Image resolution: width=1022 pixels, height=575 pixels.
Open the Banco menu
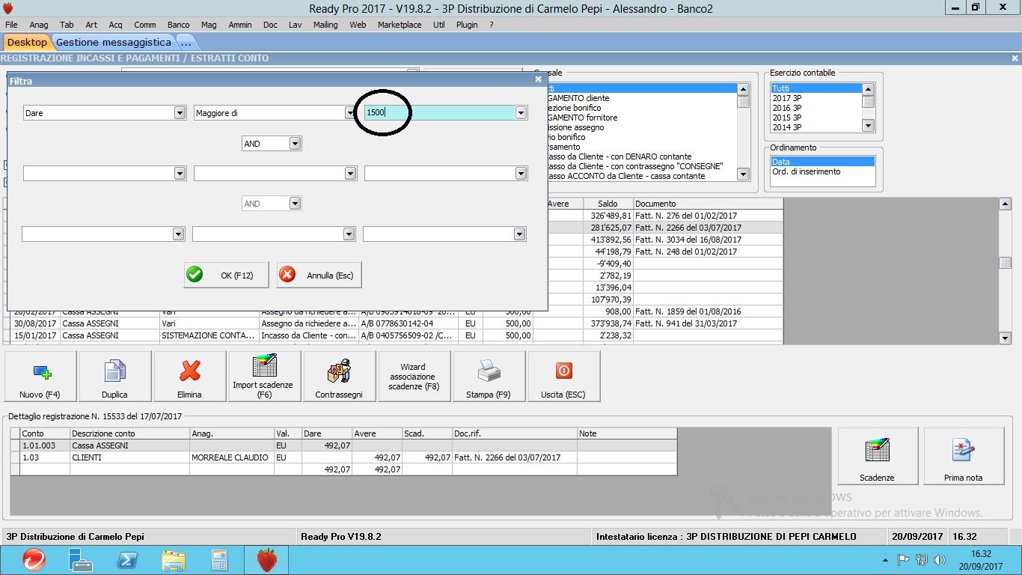[178, 25]
